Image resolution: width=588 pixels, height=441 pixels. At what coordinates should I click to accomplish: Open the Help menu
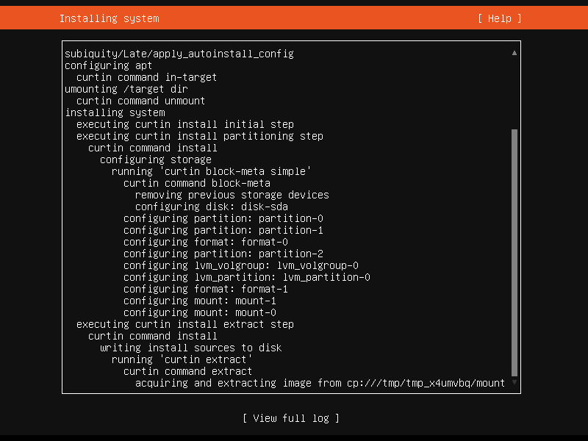[x=500, y=18]
